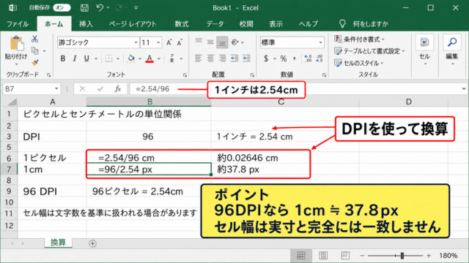Open the font color dropdown arrow
469x263 pixels.
159,58
